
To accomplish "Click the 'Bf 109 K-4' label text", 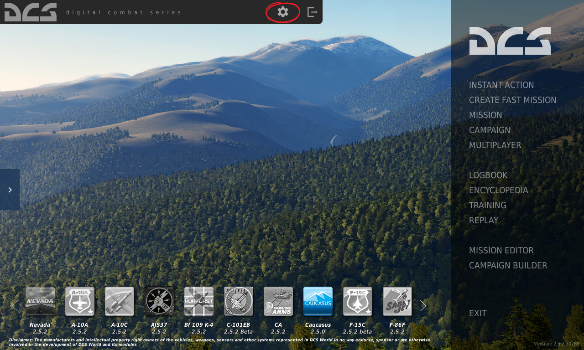I will coord(199,325).
